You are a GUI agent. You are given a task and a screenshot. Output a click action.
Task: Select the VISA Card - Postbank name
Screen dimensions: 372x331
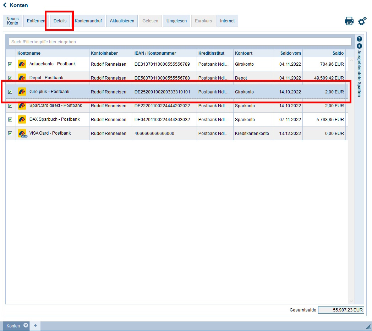point(50,133)
